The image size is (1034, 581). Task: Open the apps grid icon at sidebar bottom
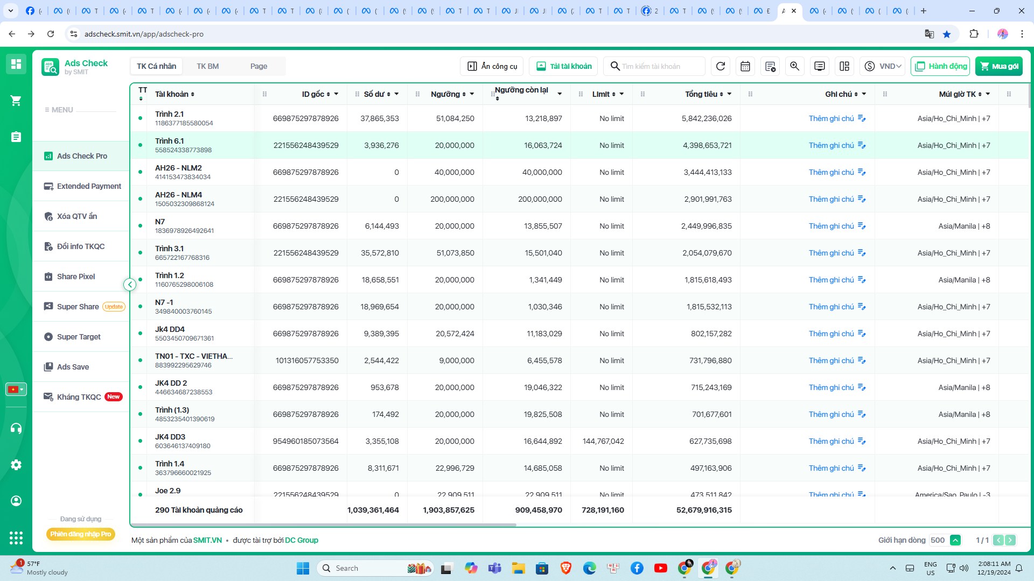(16, 537)
